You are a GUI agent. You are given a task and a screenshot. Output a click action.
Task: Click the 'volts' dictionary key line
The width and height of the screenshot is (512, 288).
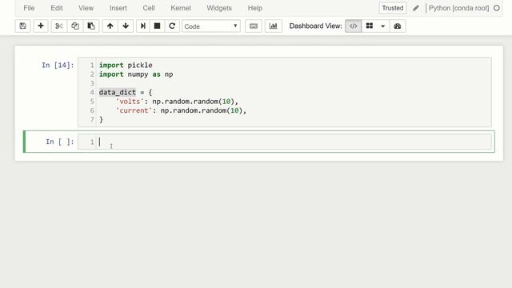(177, 102)
